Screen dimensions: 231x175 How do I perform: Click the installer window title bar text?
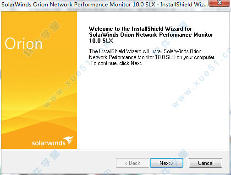tap(104, 4)
